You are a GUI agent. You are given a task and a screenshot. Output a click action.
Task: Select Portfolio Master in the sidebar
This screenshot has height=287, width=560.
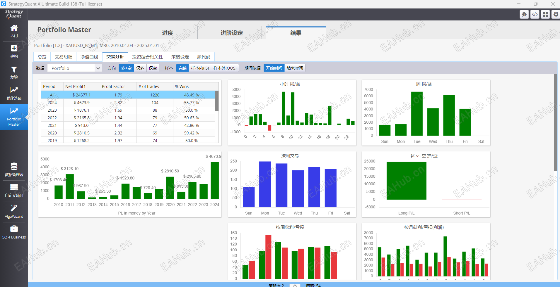pyautogui.click(x=14, y=117)
